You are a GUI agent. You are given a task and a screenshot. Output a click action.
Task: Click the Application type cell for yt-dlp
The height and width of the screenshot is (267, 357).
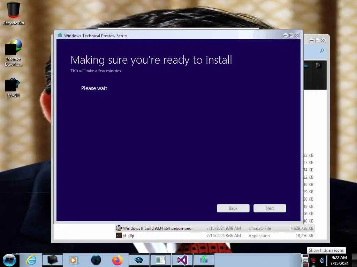point(259,236)
